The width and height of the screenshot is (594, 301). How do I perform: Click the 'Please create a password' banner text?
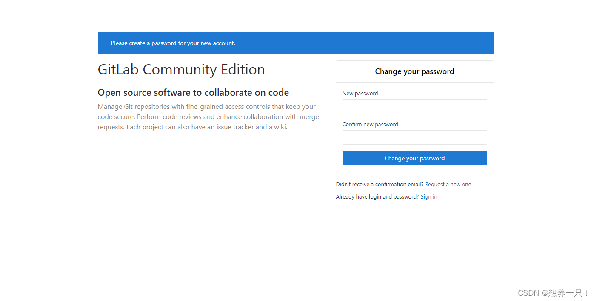[x=173, y=43]
